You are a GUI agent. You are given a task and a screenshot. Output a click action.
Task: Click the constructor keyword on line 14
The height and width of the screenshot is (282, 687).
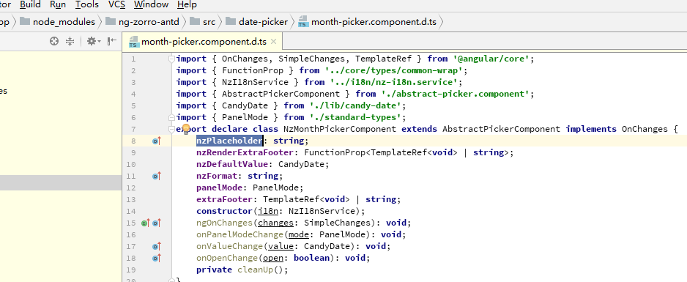[x=224, y=211]
